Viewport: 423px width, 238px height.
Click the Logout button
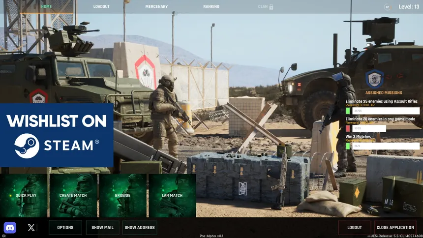355,228
